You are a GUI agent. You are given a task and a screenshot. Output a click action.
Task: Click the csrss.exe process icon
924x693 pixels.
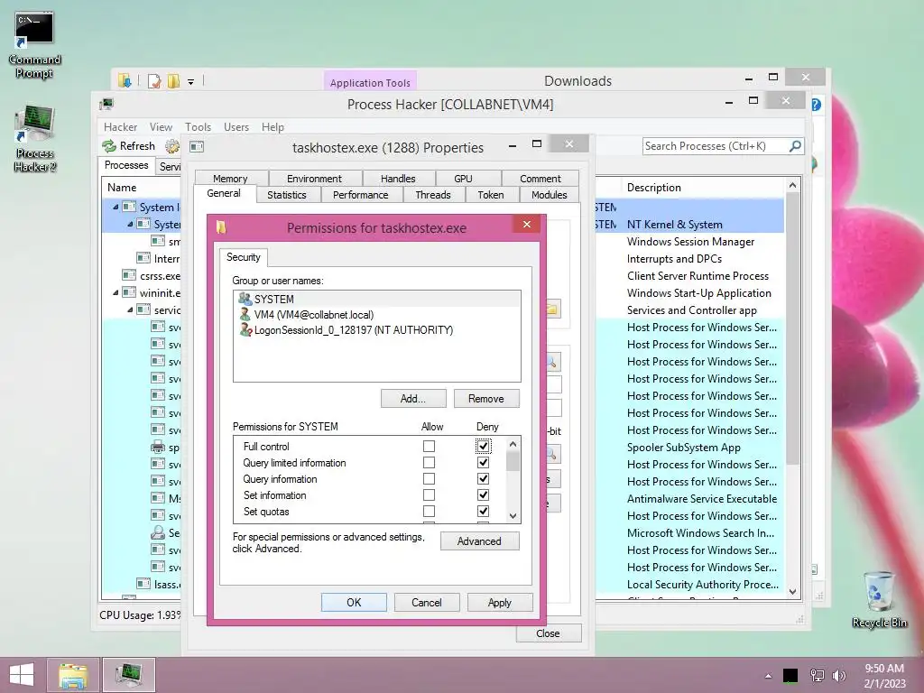tap(129, 275)
